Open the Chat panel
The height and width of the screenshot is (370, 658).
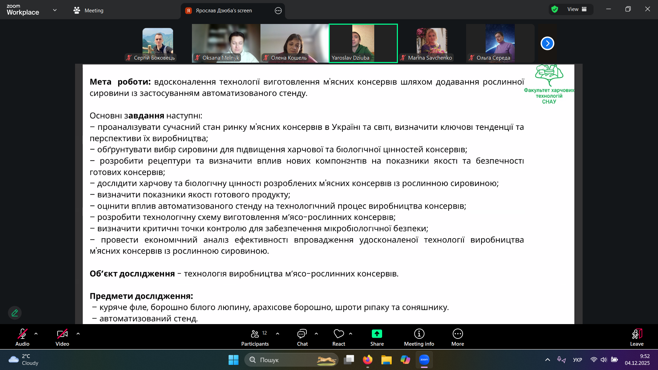tap(302, 337)
